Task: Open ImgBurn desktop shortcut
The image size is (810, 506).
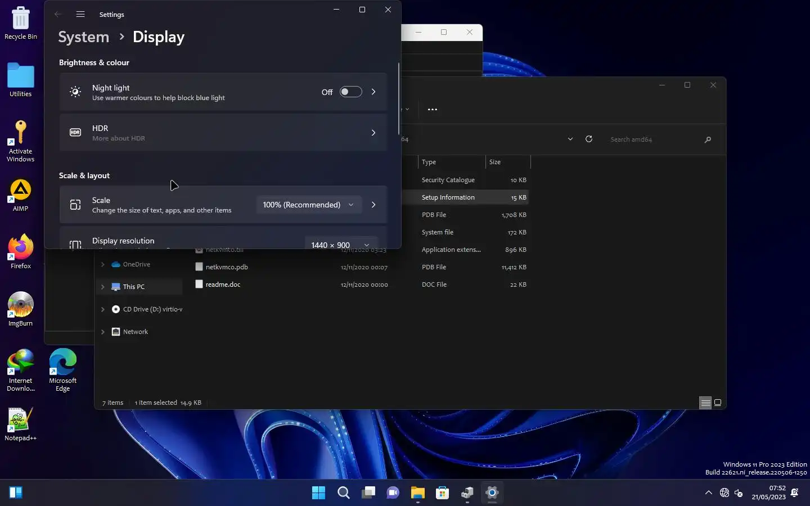Action: [21, 309]
